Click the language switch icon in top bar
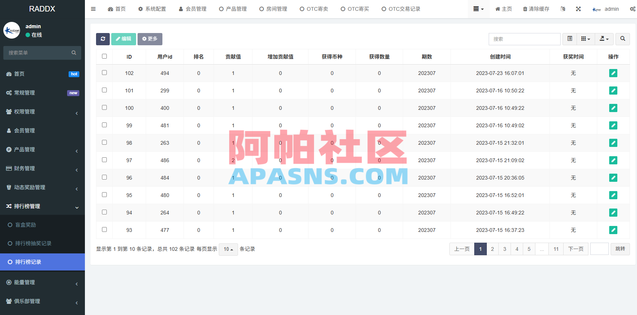The image size is (637, 315). 562,9
